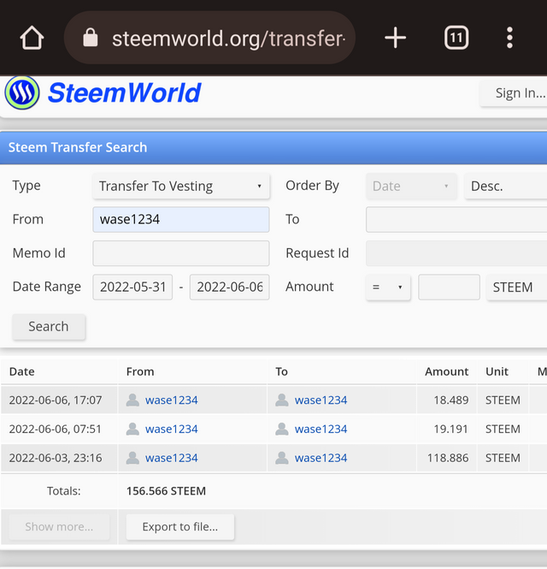Click the Search button
547x569 pixels.
(x=49, y=327)
